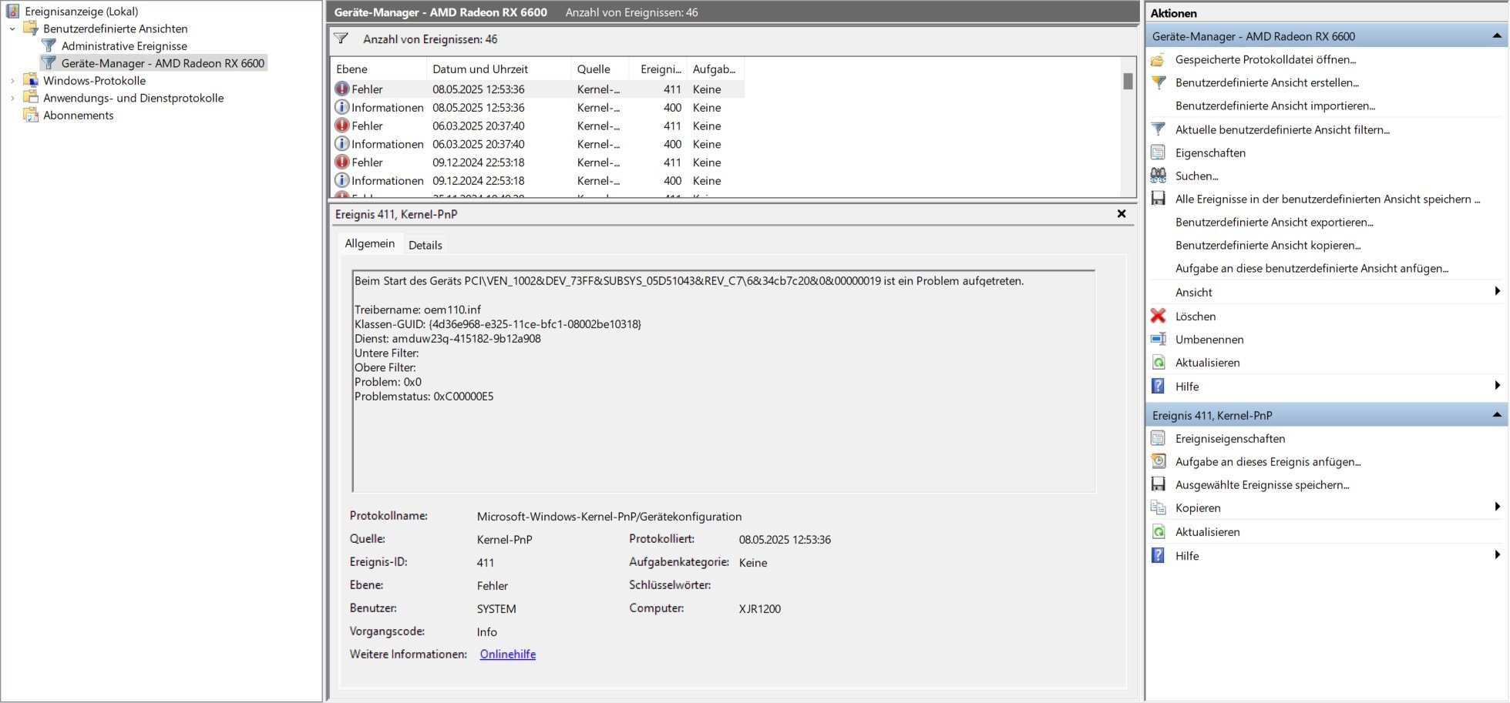Viewport: 1510px width, 703px height.
Task: Click the Ereignisanzeige (Lokal) root icon
Action: point(13,12)
